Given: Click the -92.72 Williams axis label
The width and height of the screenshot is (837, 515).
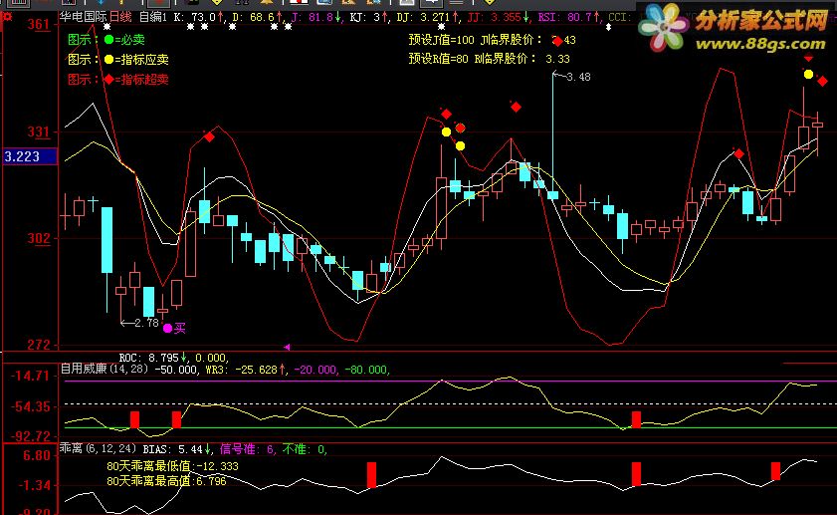Looking at the screenshot, I should coord(31,436).
